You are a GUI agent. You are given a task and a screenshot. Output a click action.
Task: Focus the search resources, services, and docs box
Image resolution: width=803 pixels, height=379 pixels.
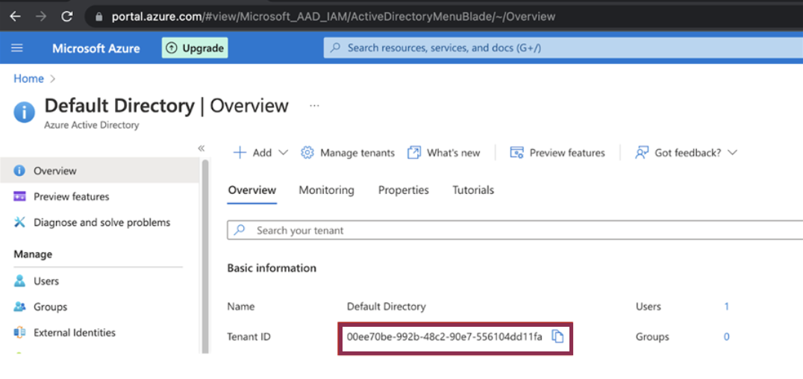(563, 48)
